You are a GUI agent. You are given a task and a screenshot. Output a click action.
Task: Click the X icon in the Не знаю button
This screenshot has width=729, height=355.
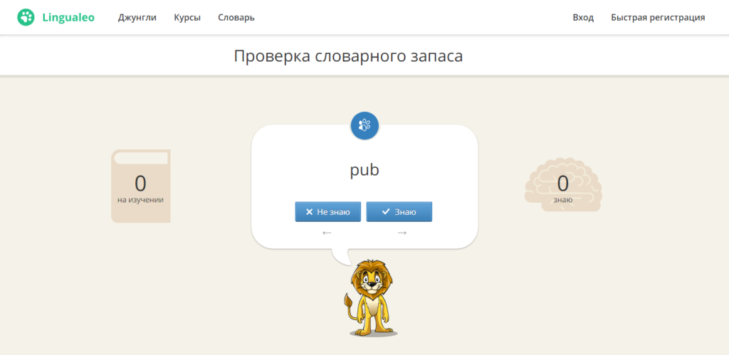click(309, 212)
